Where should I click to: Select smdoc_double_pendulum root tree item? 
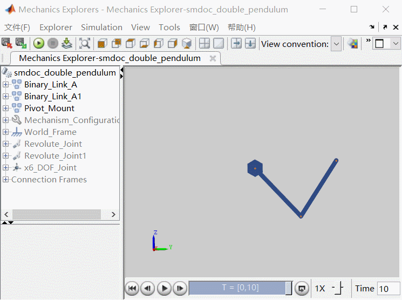(x=65, y=72)
